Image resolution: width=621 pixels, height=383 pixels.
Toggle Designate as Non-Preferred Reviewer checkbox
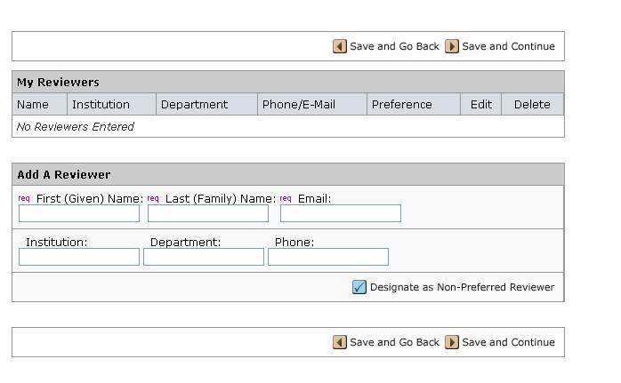click(x=359, y=287)
